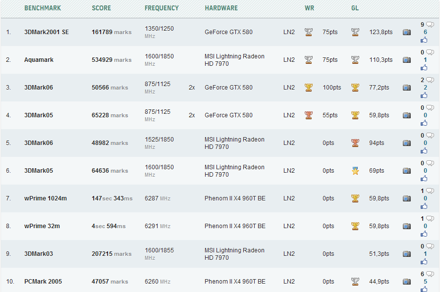Click Phenom II X4 960T BE in wPrime 1024m row

[235, 198]
